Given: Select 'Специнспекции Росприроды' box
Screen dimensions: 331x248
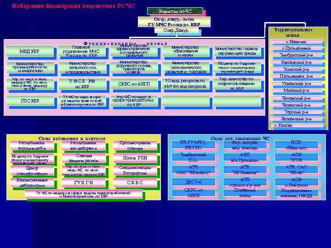Looking at the screenshot, I should 135,170.
